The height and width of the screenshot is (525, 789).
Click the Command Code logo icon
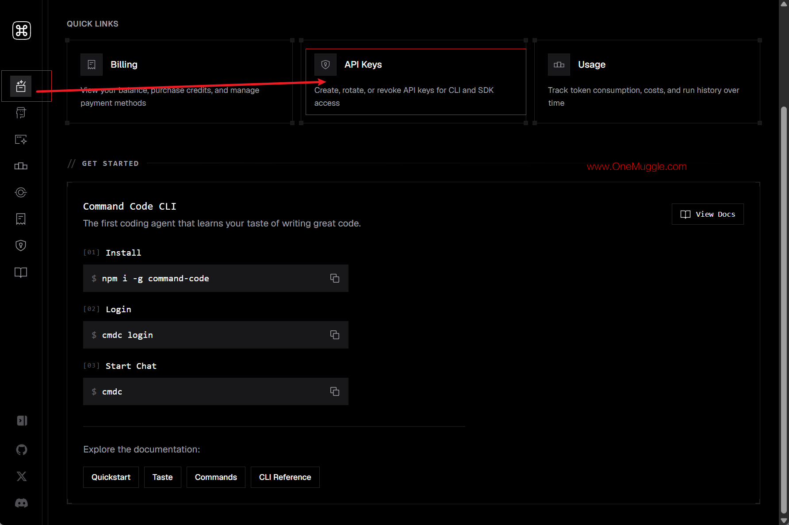tap(21, 31)
